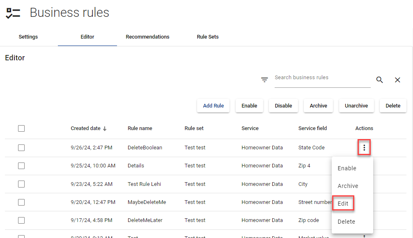Pick Enable in the actions dropdown

(x=347, y=168)
